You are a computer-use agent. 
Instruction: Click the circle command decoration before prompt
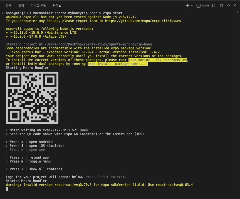point(3,13)
